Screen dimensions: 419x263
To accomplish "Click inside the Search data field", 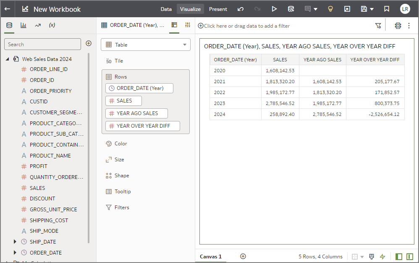I will pos(42,44).
